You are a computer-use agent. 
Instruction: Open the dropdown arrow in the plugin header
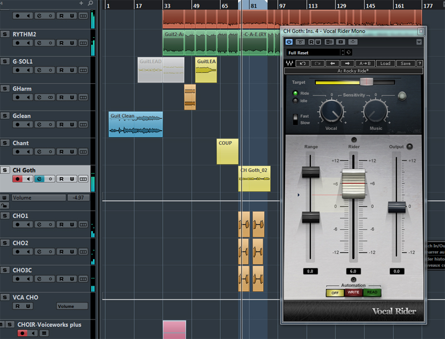pyautogui.click(x=419, y=42)
